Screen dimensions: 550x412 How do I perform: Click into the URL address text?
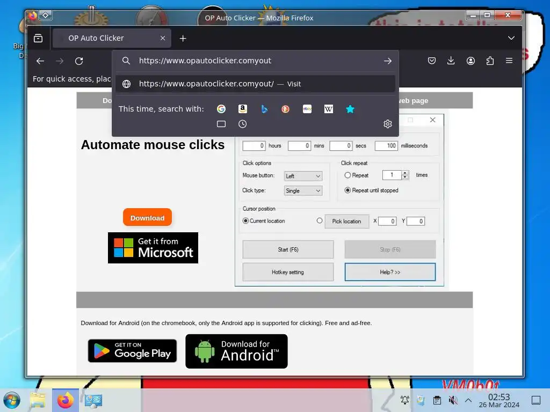(x=205, y=61)
